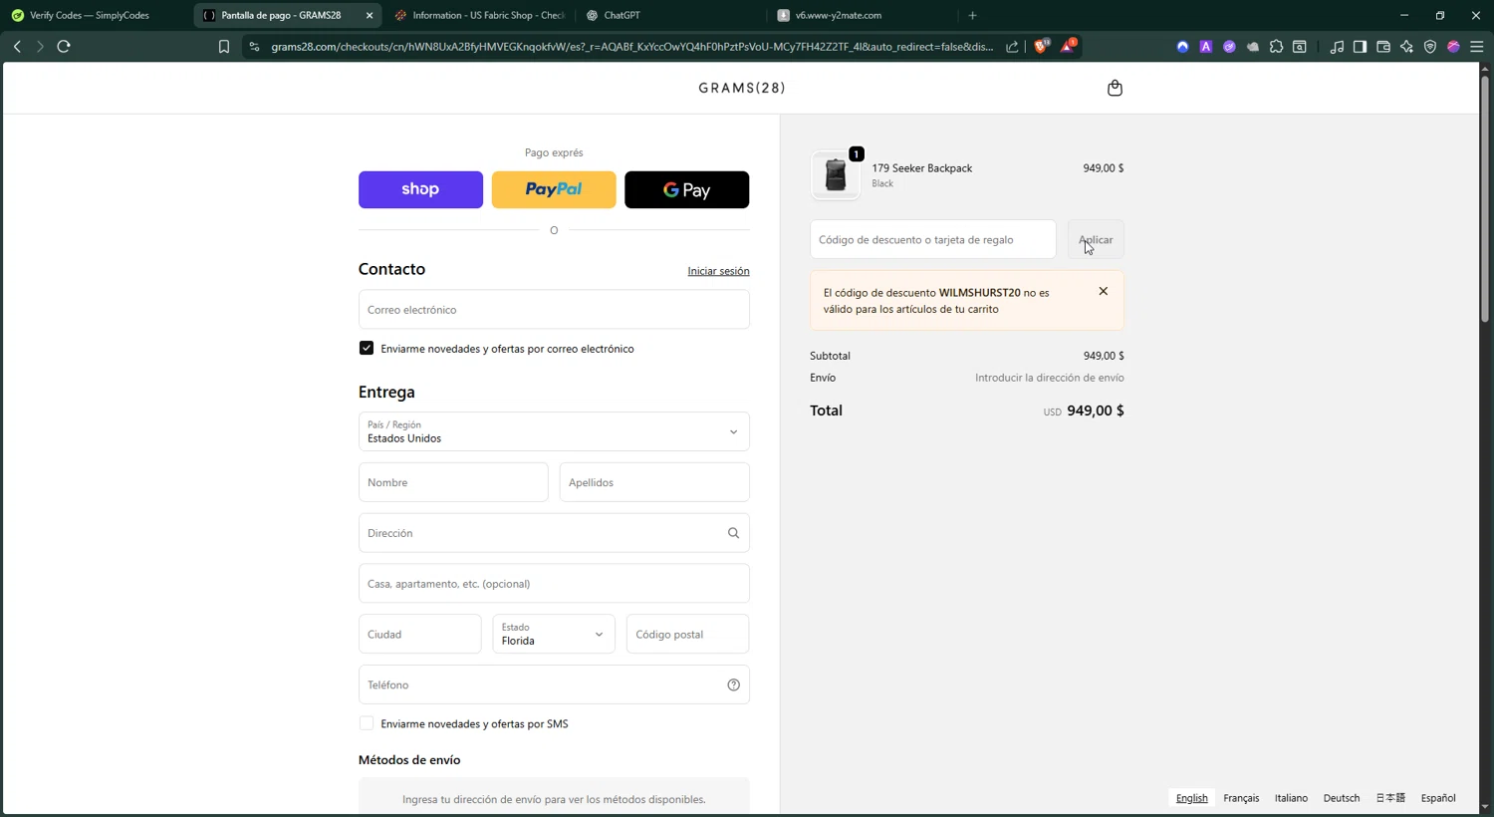The width and height of the screenshot is (1494, 817).
Task: Go back with the browser back arrow
Action: coord(17,47)
